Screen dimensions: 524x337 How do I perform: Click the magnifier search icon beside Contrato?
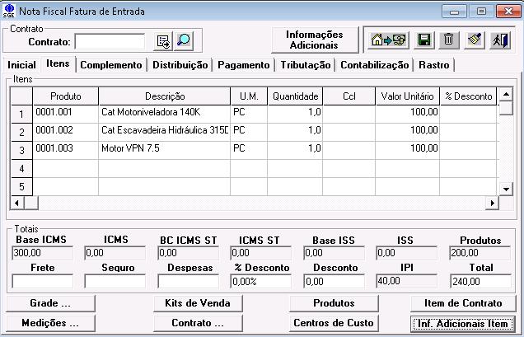click(x=183, y=40)
